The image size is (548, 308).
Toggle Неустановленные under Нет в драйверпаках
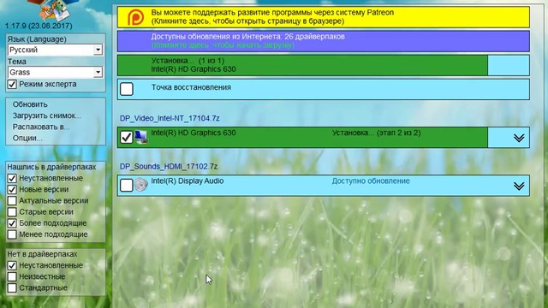click(x=12, y=265)
